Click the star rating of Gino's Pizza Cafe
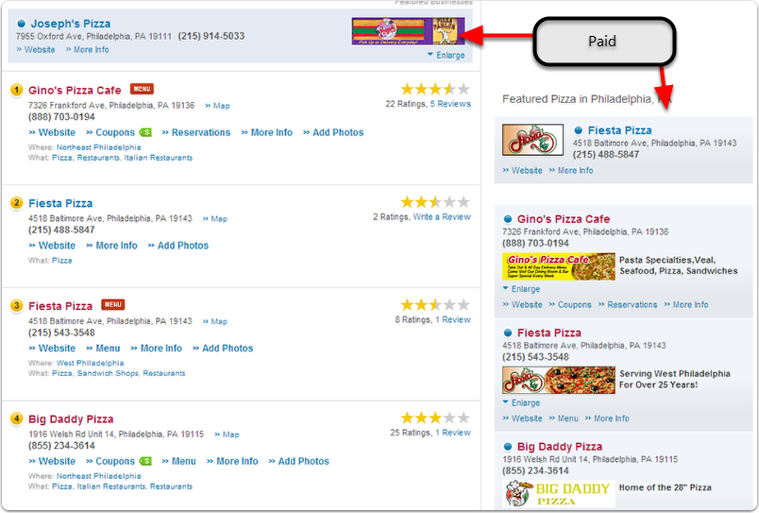 point(434,89)
